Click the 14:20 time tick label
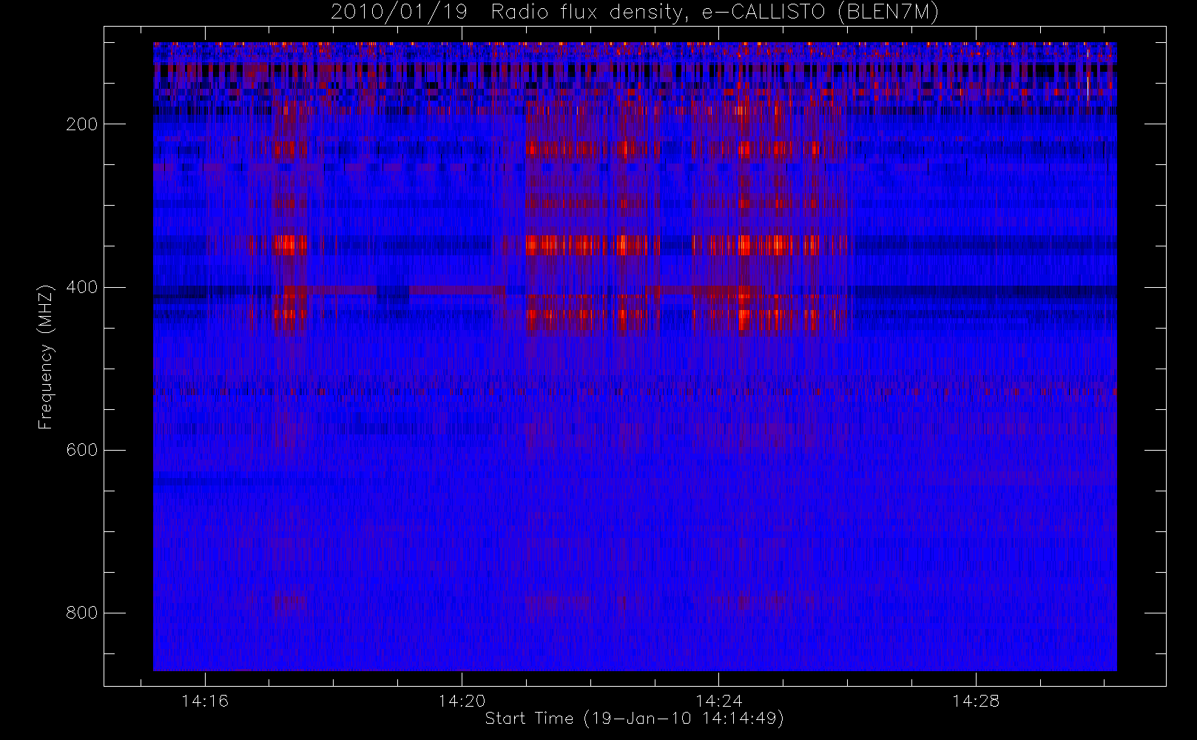The image size is (1197, 740). [x=462, y=701]
